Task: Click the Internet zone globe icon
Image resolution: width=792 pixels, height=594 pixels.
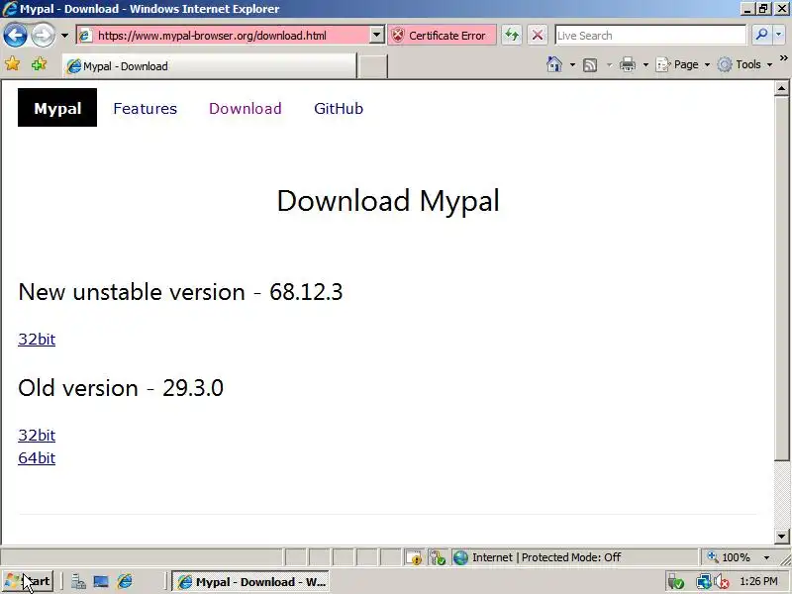Action: tap(460, 557)
